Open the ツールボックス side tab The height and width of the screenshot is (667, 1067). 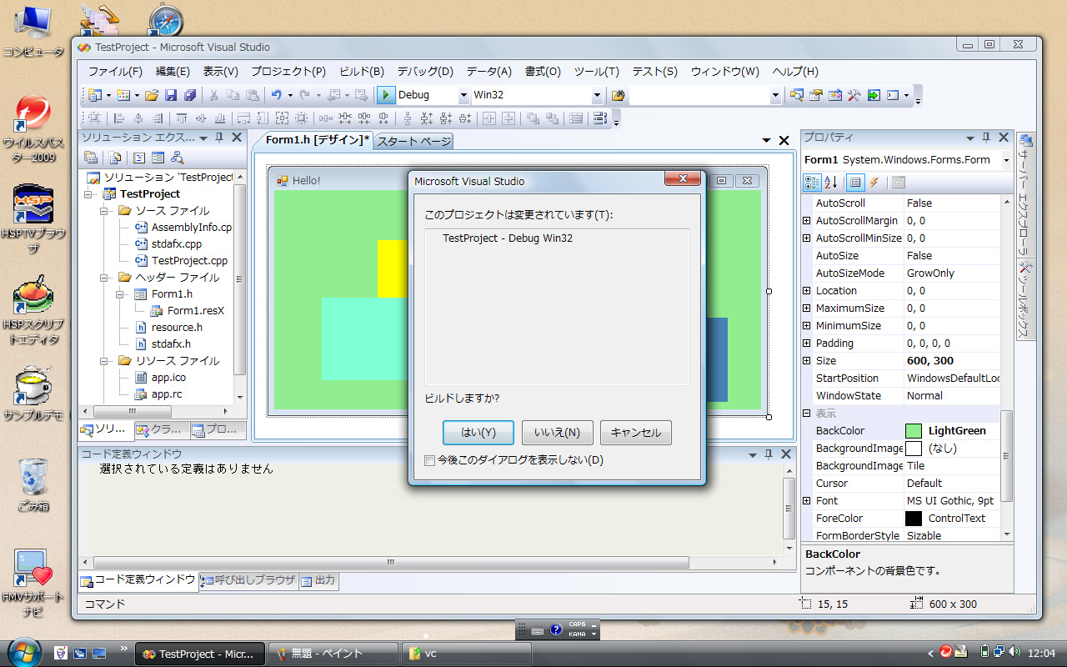click(x=1025, y=300)
